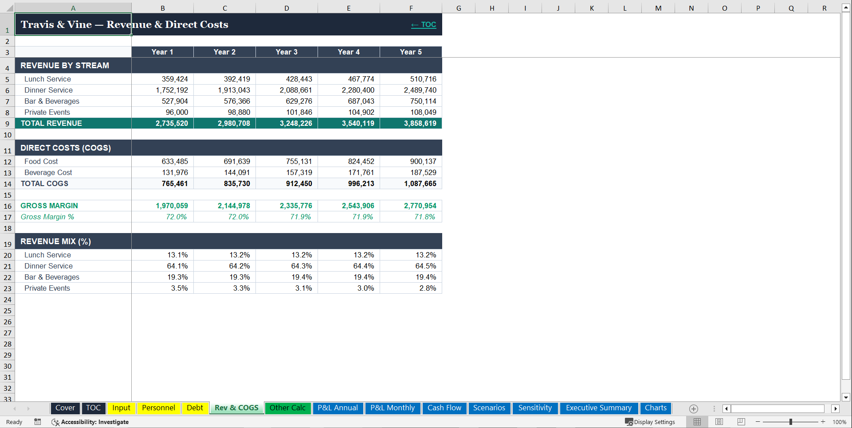The width and height of the screenshot is (852, 428).
Task: Select Gross Margin % Year 3 value 71.9%
Action: 287,217
